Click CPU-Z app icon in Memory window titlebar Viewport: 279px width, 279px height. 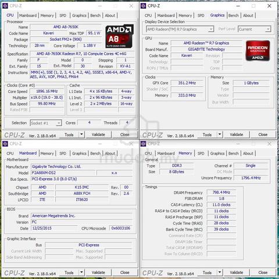point(143,144)
